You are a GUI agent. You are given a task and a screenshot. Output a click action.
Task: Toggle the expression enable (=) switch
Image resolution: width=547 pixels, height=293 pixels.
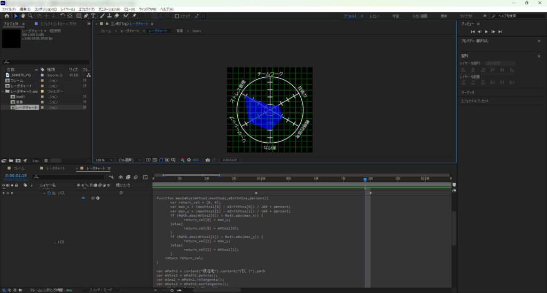tap(83, 198)
